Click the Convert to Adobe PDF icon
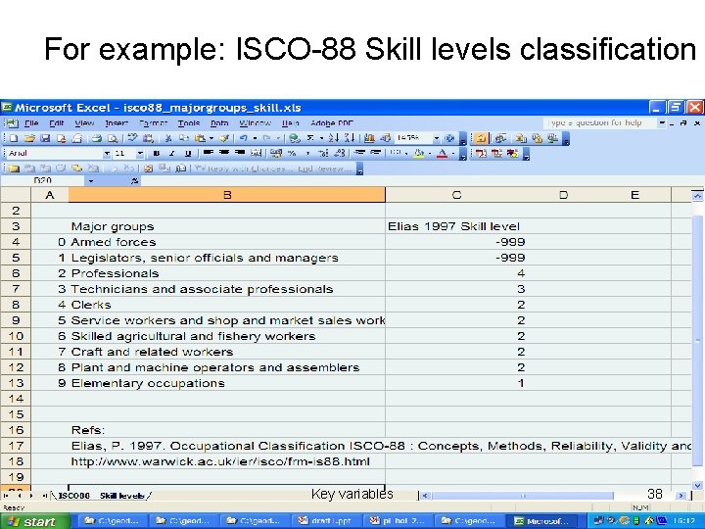Image resolution: width=705 pixels, height=529 pixels. click(481, 154)
